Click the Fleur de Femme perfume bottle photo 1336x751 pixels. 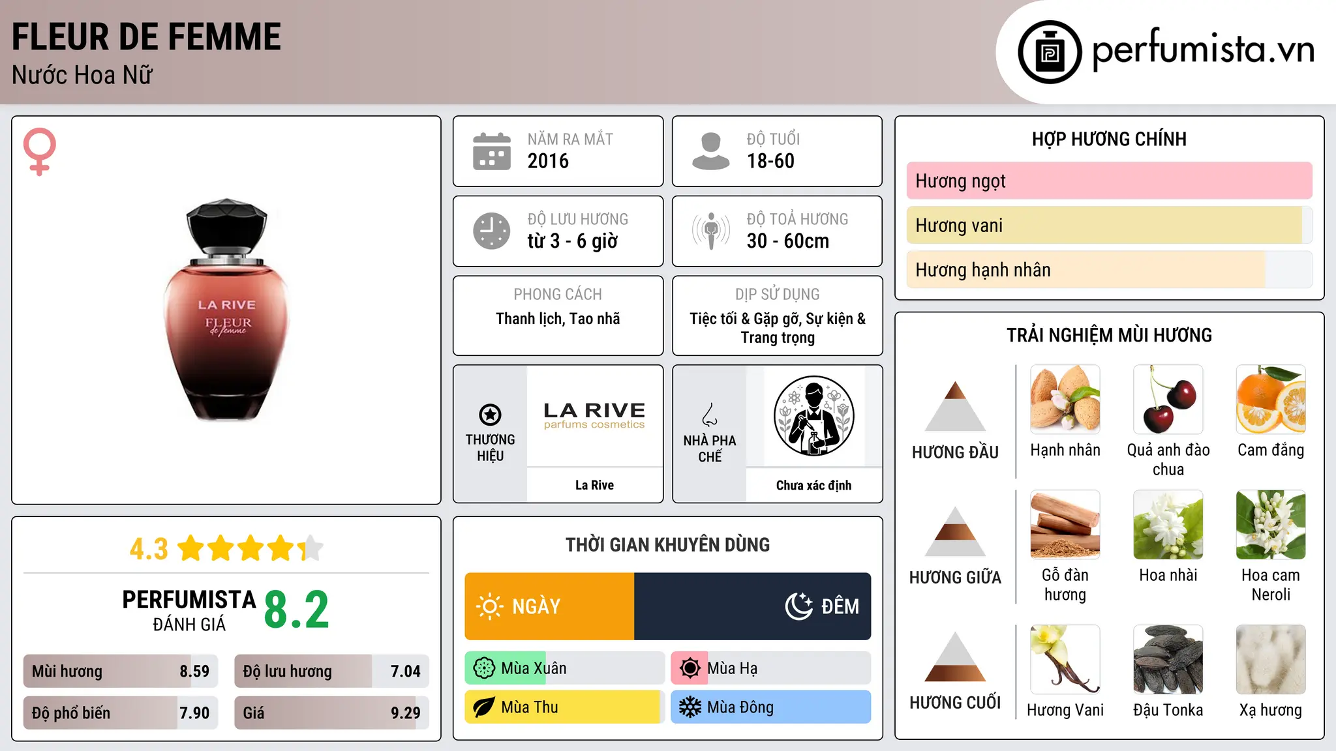(226, 310)
